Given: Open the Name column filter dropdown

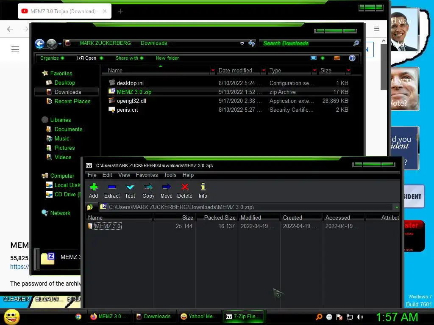Looking at the screenshot, I should (213, 71).
